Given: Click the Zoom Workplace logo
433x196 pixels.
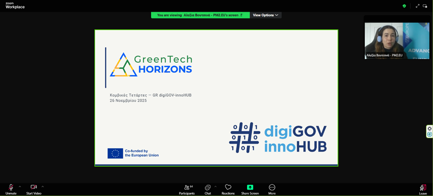Looking at the screenshot, I should coord(15,6).
